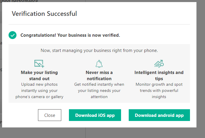Select the Congratulations verified message text
The width and height of the screenshot is (205, 138).
[x=70, y=35]
